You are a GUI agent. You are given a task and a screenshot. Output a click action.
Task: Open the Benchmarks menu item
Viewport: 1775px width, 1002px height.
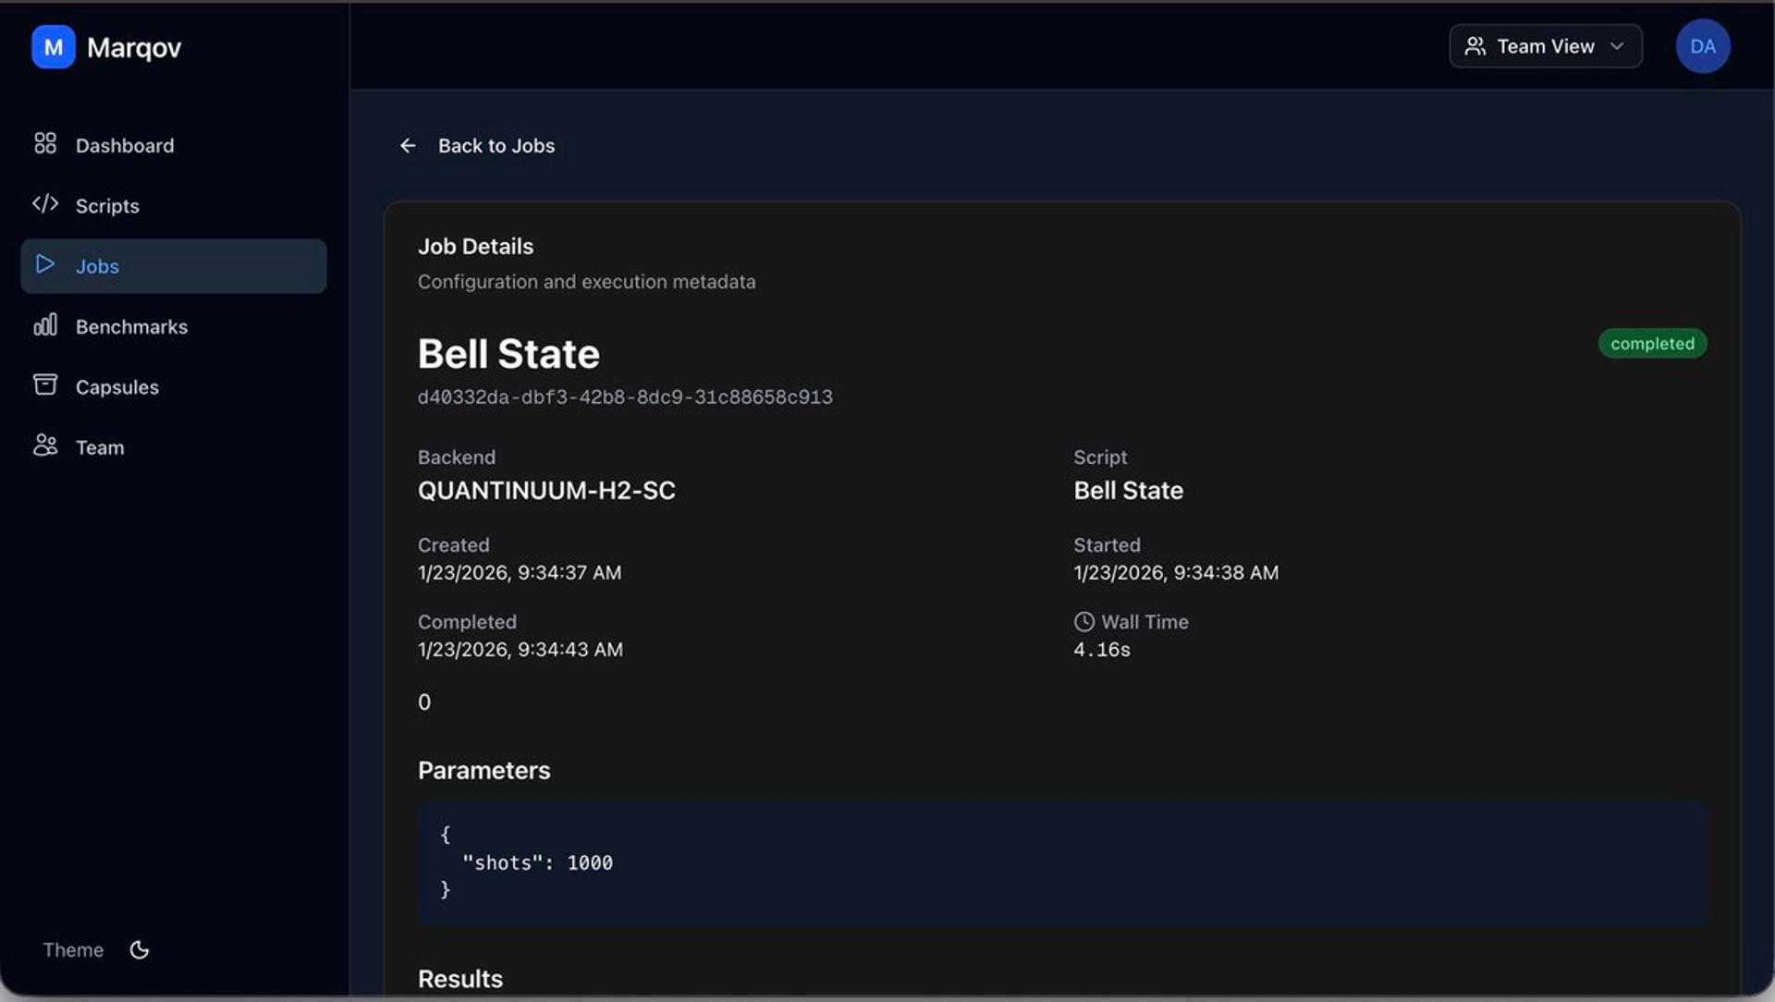click(x=131, y=327)
